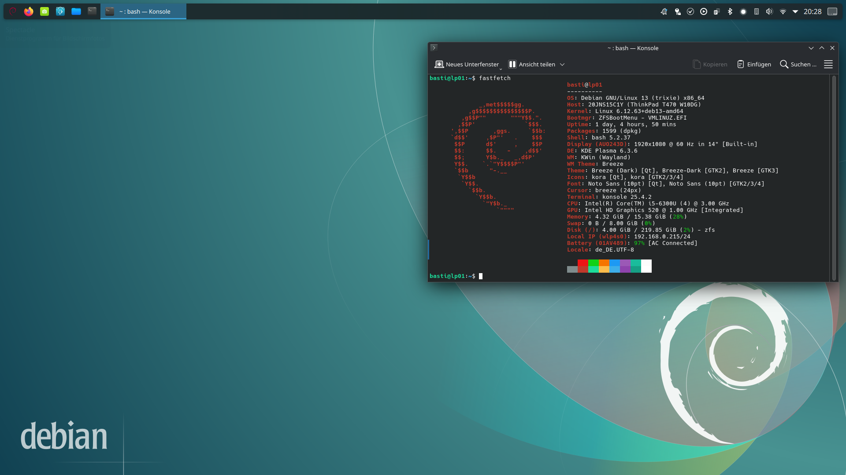Click the 'WM Theme: Breeze' line
Viewport: 846px width, 475px height.
(x=595, y=164)
